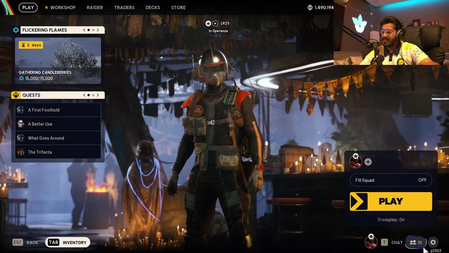The image size is (449, 253).
Task: Click The Trifecta trader avatar
Action: (x=21, y=152)
